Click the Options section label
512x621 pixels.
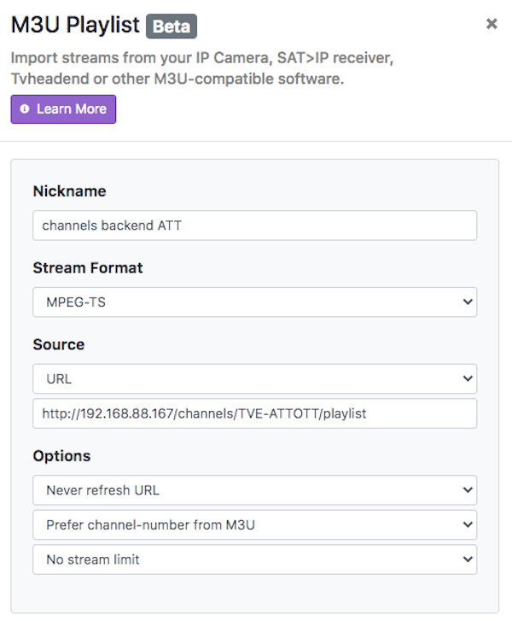pos(61,456)
